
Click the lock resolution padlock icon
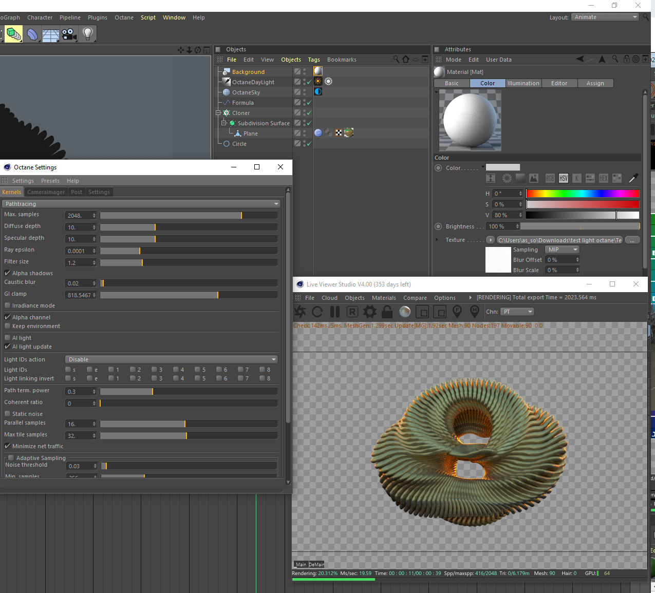click(x=387, y=312)
